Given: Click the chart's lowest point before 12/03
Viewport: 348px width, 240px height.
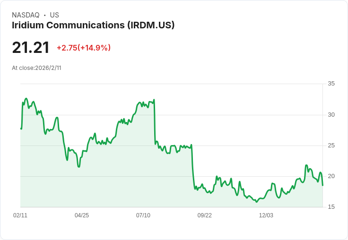Looking at the screenshot, I should tap(257, 202).
